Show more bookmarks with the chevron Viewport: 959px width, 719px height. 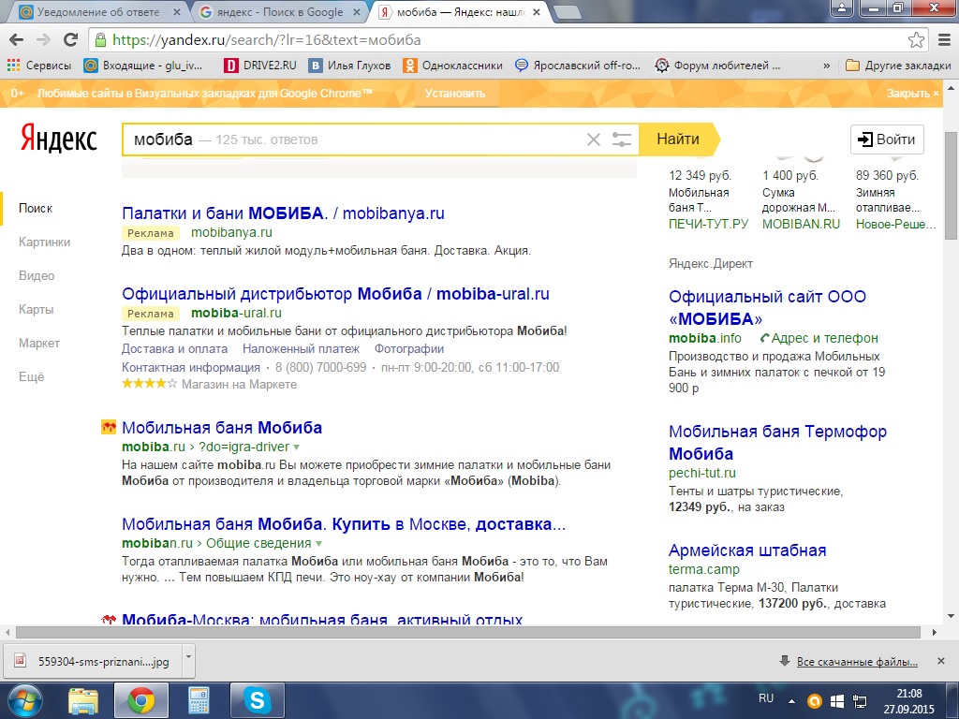point(826,66)
